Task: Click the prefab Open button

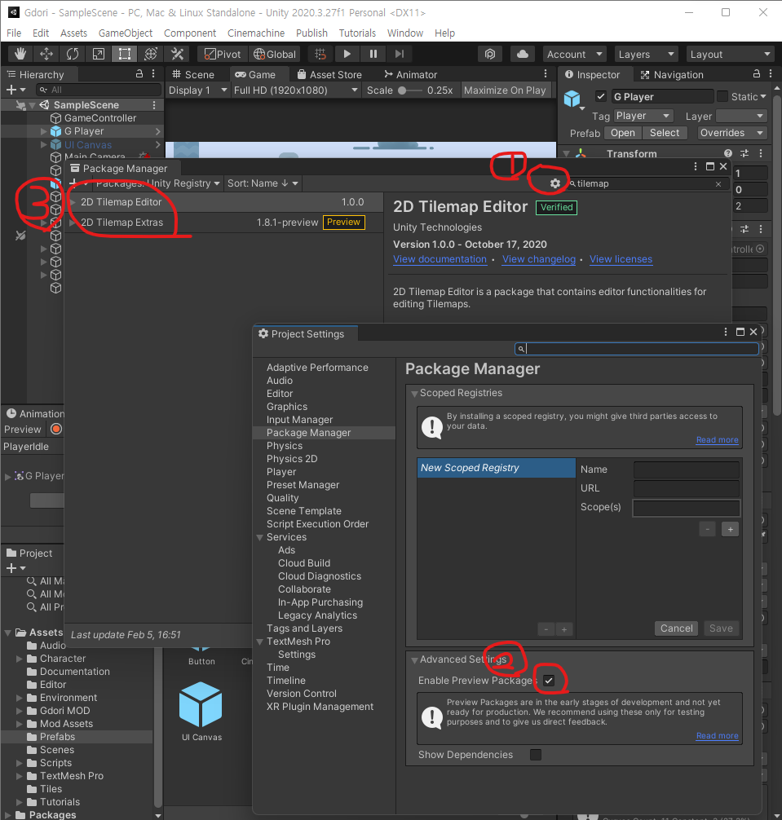Action: 622,133
